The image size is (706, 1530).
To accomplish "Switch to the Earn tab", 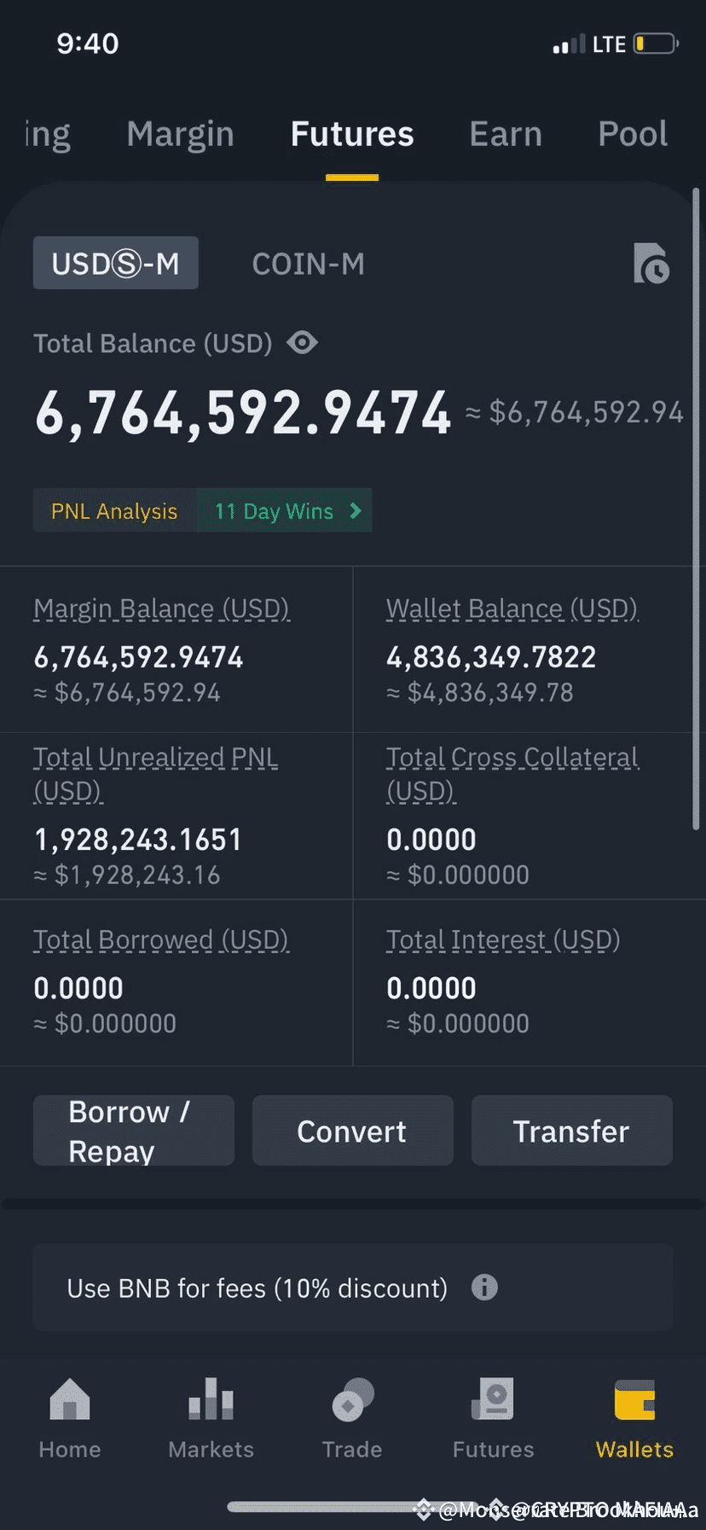I will [x=506, y=134].
